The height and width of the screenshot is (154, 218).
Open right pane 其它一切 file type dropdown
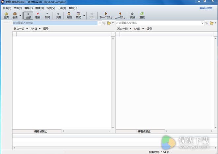[124, 29]
